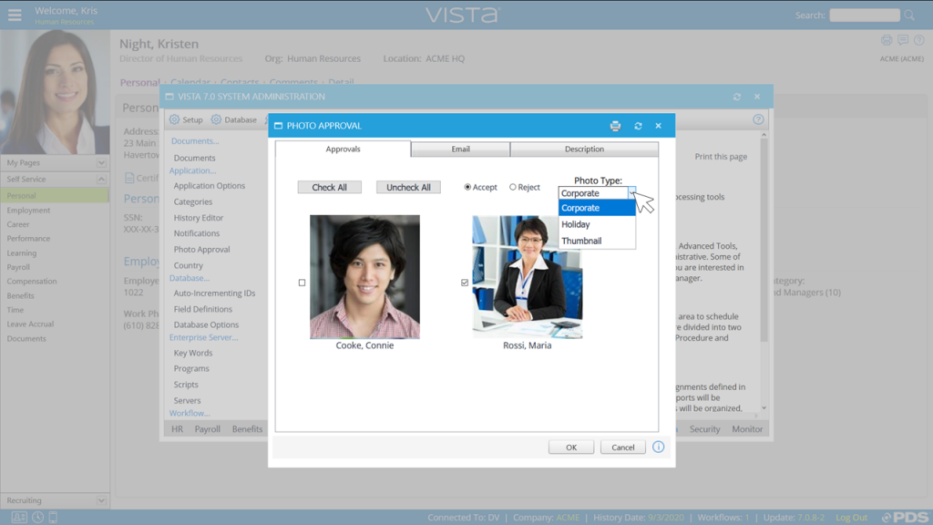Viewport: 933px width, 525px height.
Task: Expand the My Pages section
Action: tap(101, 162)
